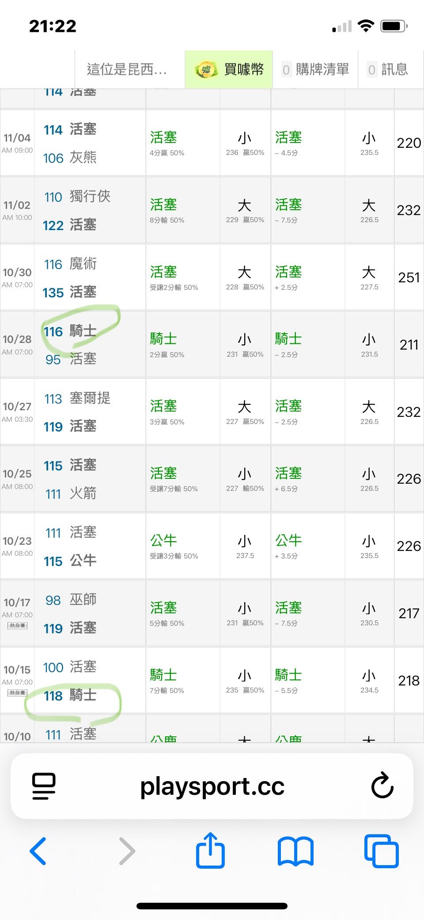Tap 公牛 team name on 10/23 matchup

pyautogui.click(x=83, y=561)
